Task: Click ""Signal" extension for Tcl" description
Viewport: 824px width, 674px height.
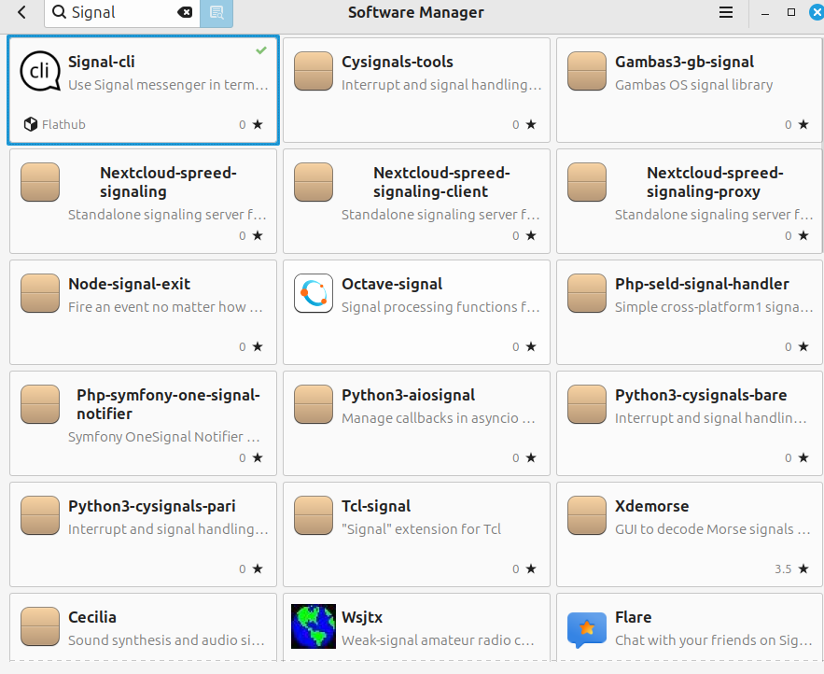Action: tap(421, 529)
